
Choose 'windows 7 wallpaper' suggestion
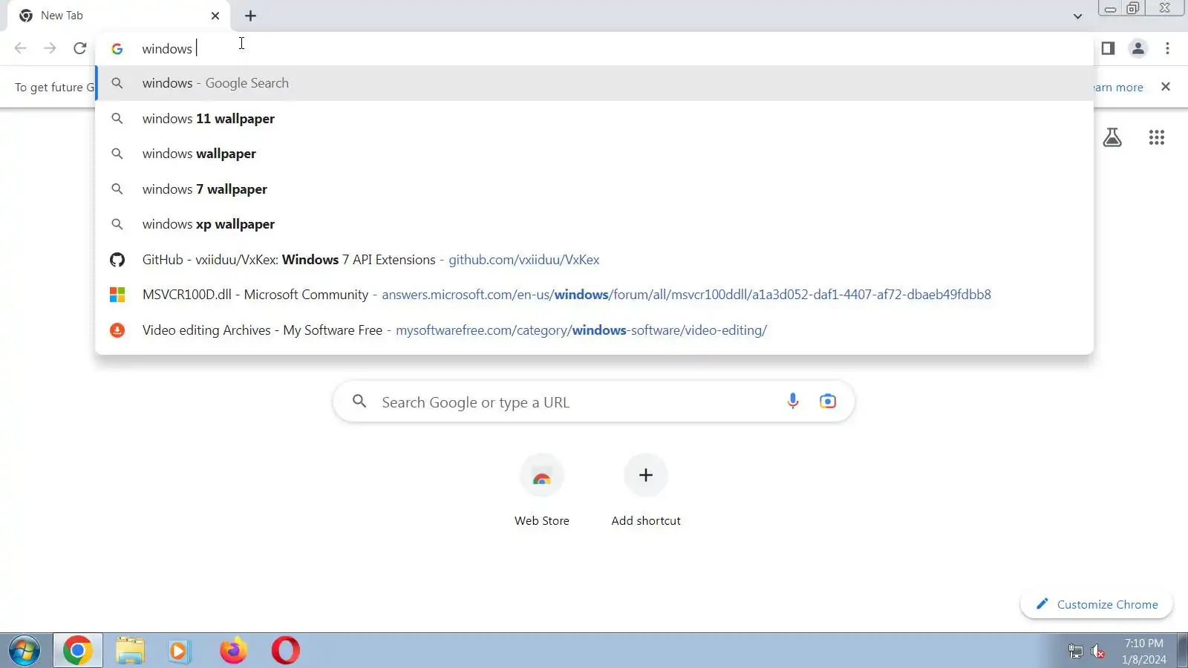pyautogui.click(x=594, y=189)
